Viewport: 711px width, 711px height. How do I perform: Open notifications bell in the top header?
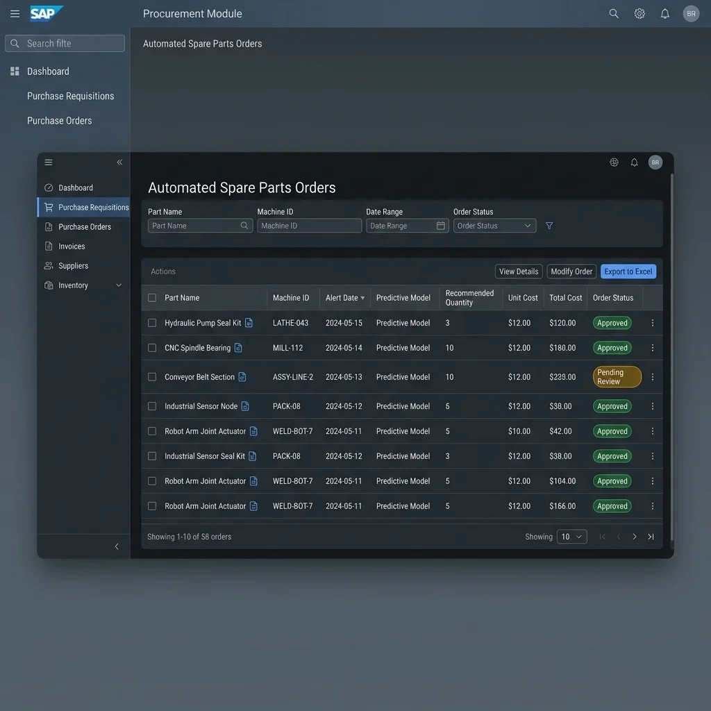click(x=664, y=14)
